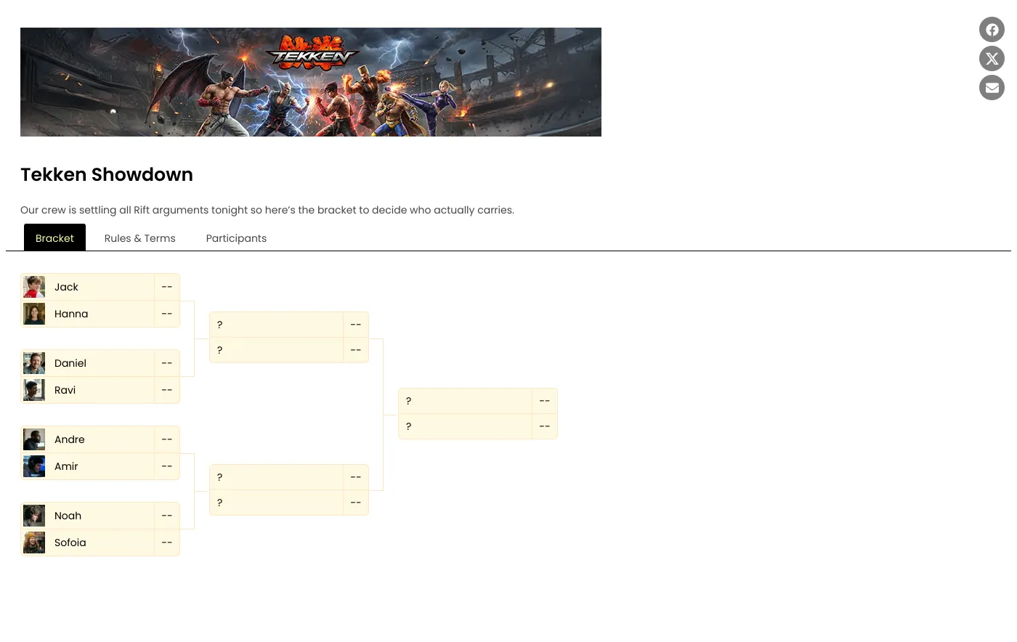Click Jack's avatar picture
The height and width of the screenshot is (642, 1017).
(34, 287)
